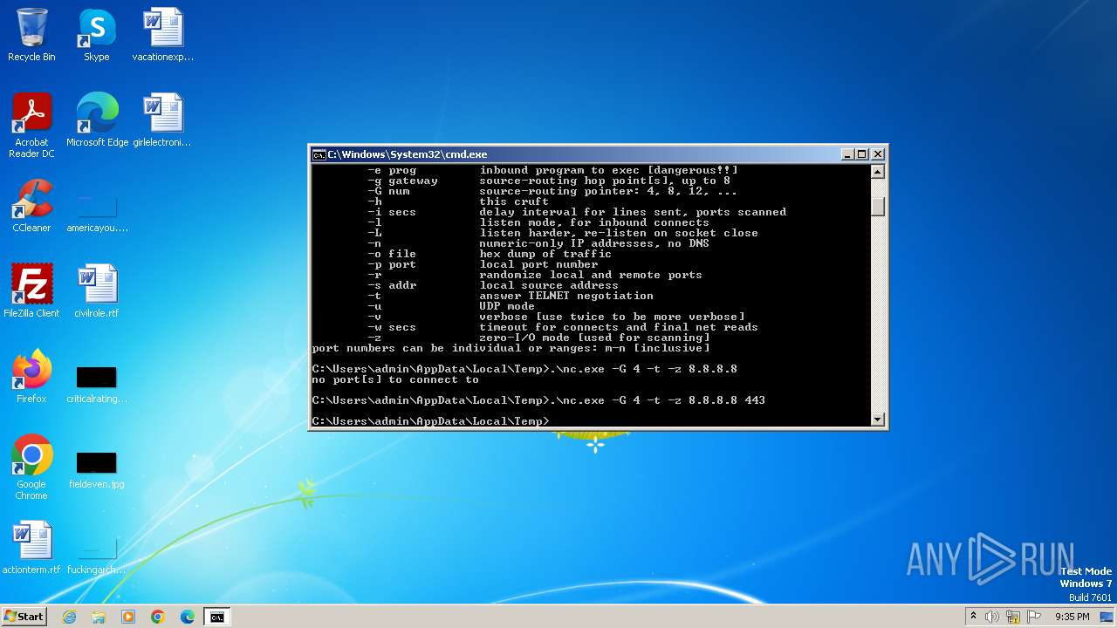Select the vacationexp... Word document icon
Viewport: 1117px width, 628px height.
pos(162,35)
